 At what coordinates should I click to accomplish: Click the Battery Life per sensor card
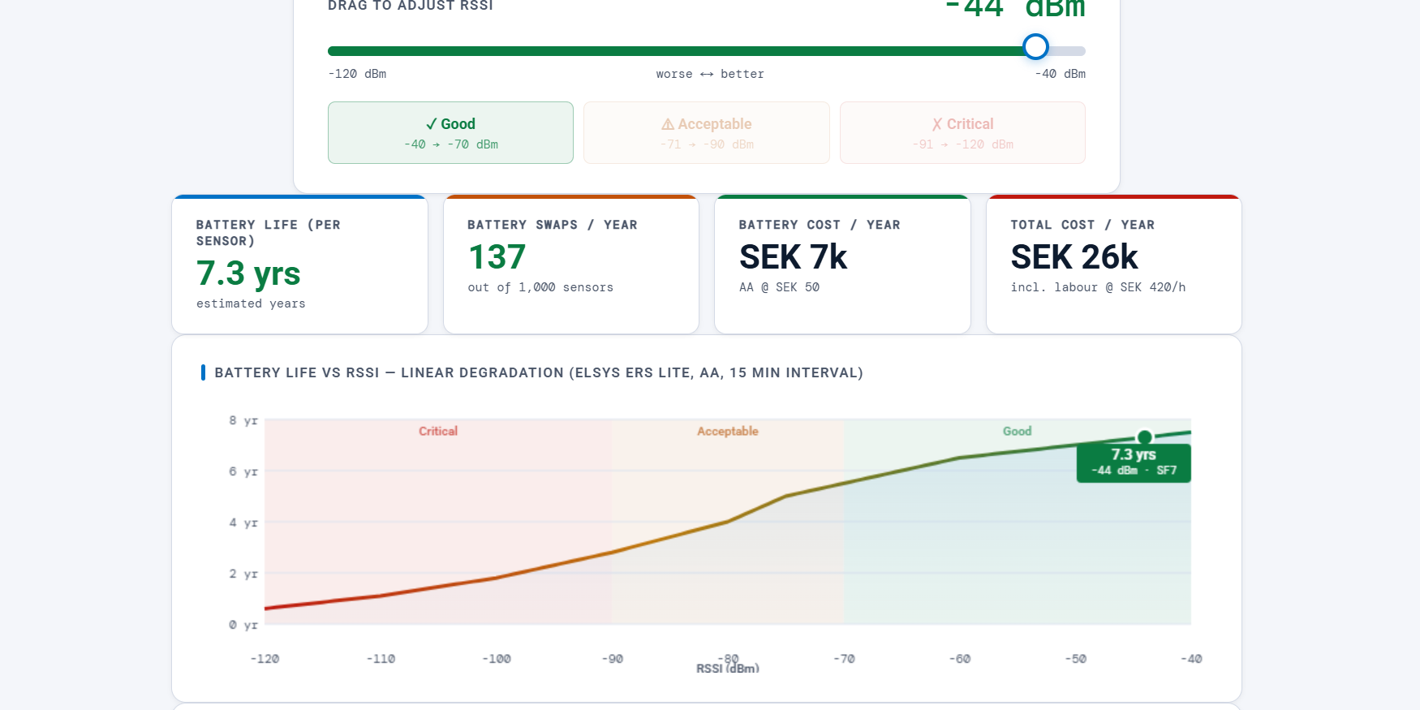[x=299, y=265]
